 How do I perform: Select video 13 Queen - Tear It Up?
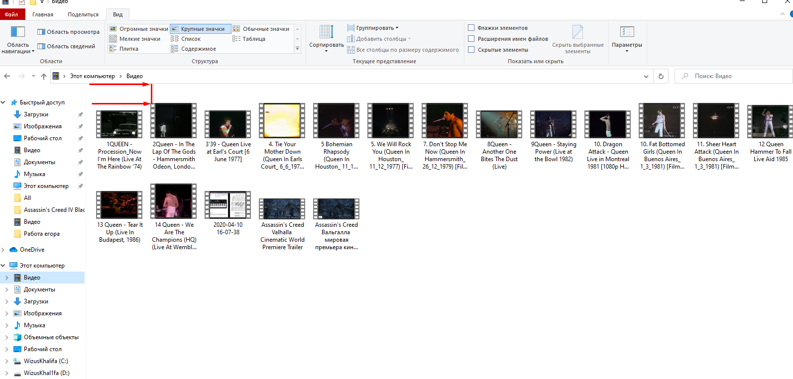pyautogui.click(x=119, y=217)
